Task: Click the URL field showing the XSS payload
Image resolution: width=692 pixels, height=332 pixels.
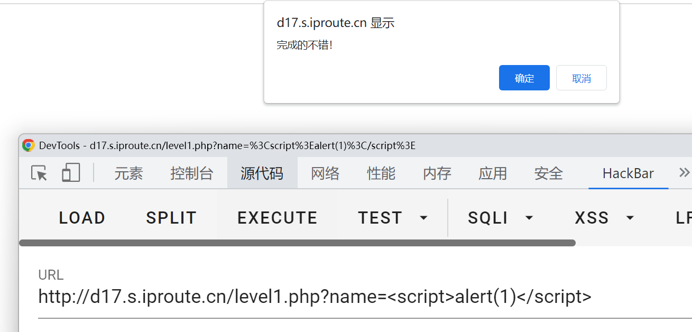Action: 314,296
